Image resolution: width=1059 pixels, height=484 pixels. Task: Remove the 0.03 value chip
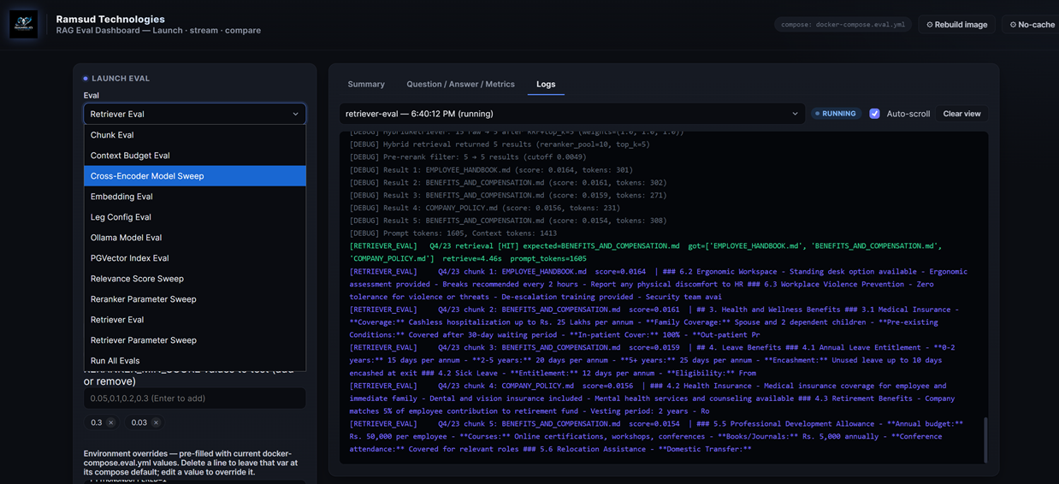coord(156,422)
